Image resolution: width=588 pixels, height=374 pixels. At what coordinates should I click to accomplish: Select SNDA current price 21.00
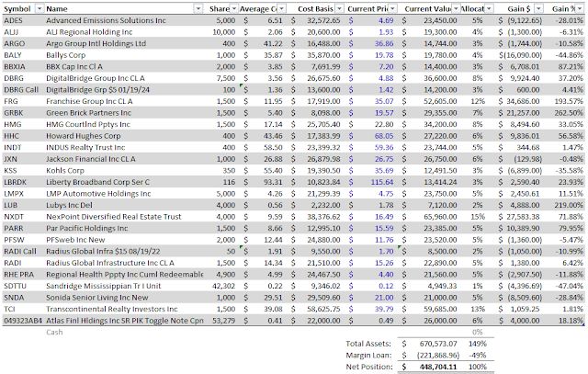pos(384,298)
